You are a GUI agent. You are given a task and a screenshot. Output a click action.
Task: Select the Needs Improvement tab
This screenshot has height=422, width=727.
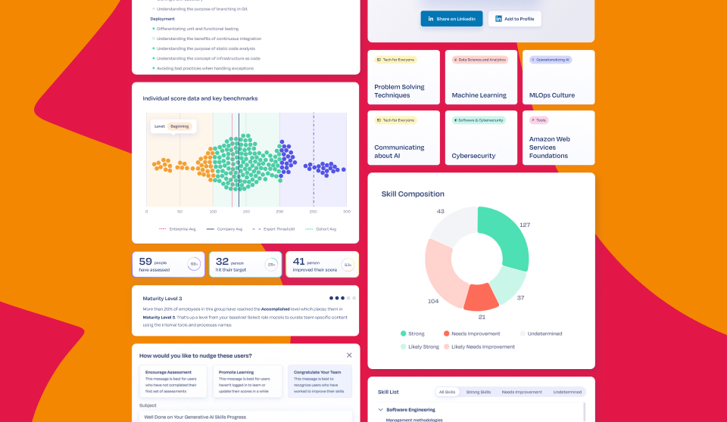522,392
